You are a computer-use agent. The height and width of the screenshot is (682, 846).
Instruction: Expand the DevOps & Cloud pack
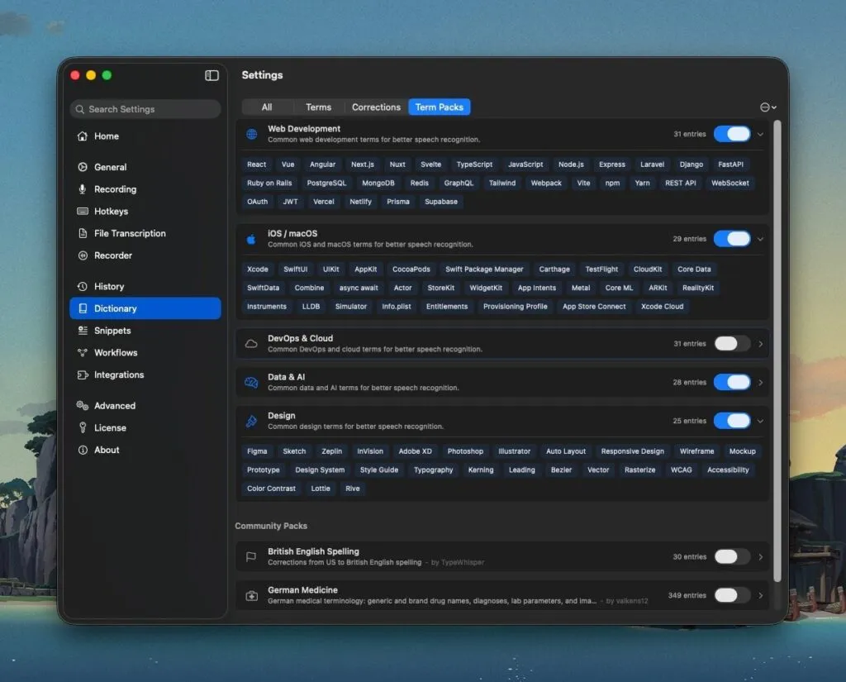click(761, 344)
